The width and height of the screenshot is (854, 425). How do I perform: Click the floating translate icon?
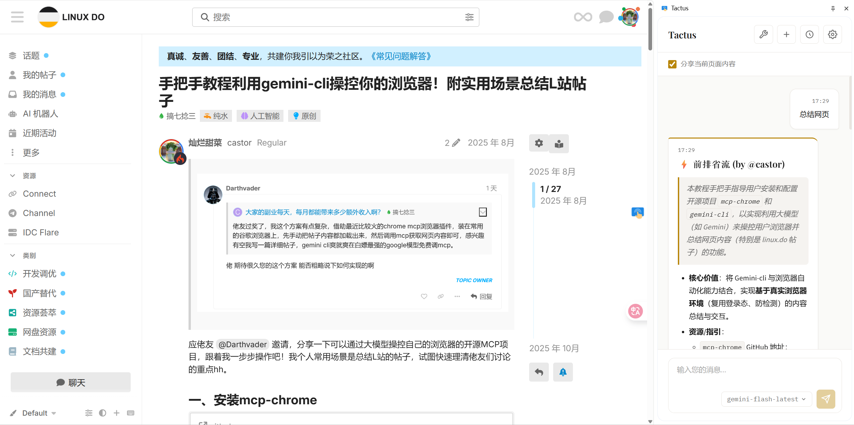[x=635, y=311]
